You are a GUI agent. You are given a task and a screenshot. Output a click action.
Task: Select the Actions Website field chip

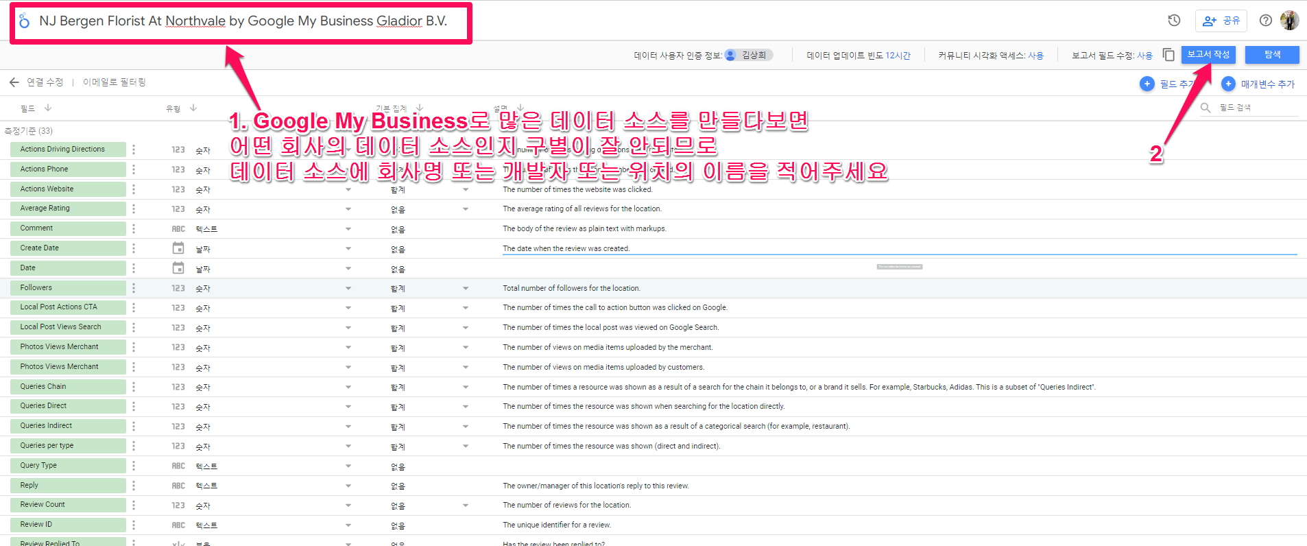tap(68, 189)
